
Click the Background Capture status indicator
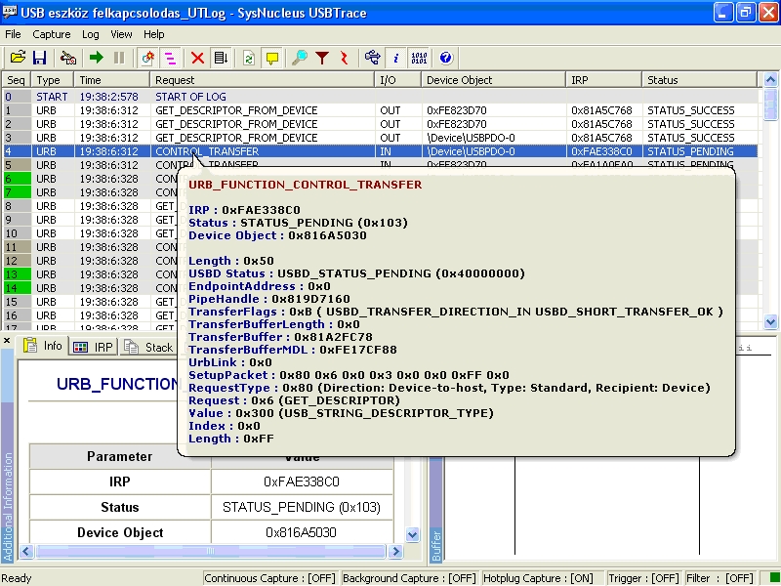(x=409, y=578)
